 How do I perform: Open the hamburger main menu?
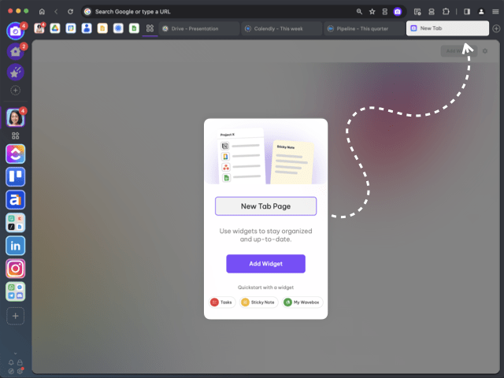pos(495,12)
